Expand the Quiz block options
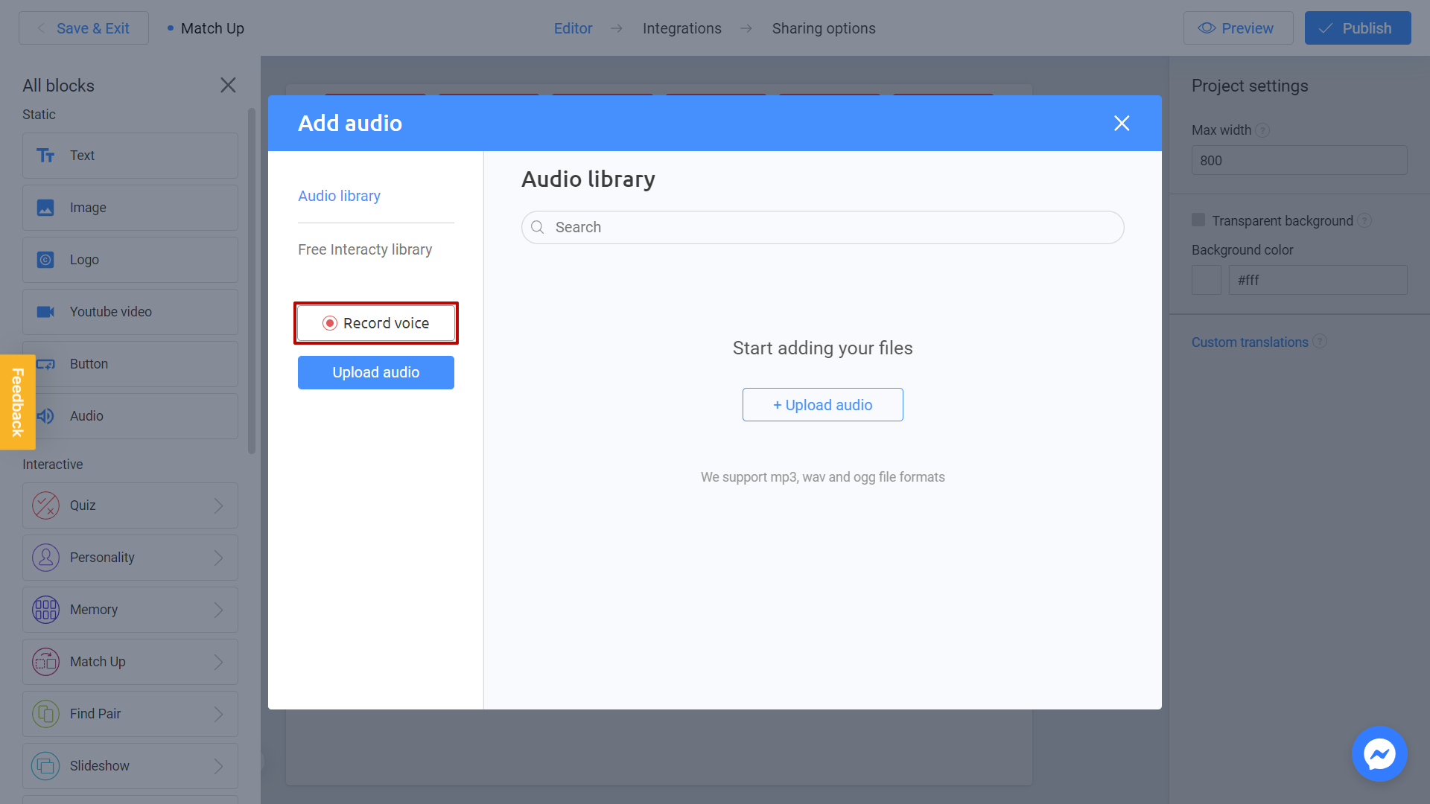The height and width of the screenshot is (804, 1430). click(218, 505)
